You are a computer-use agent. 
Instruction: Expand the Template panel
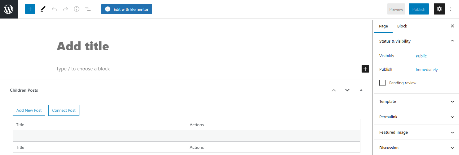tap(417, 101)
